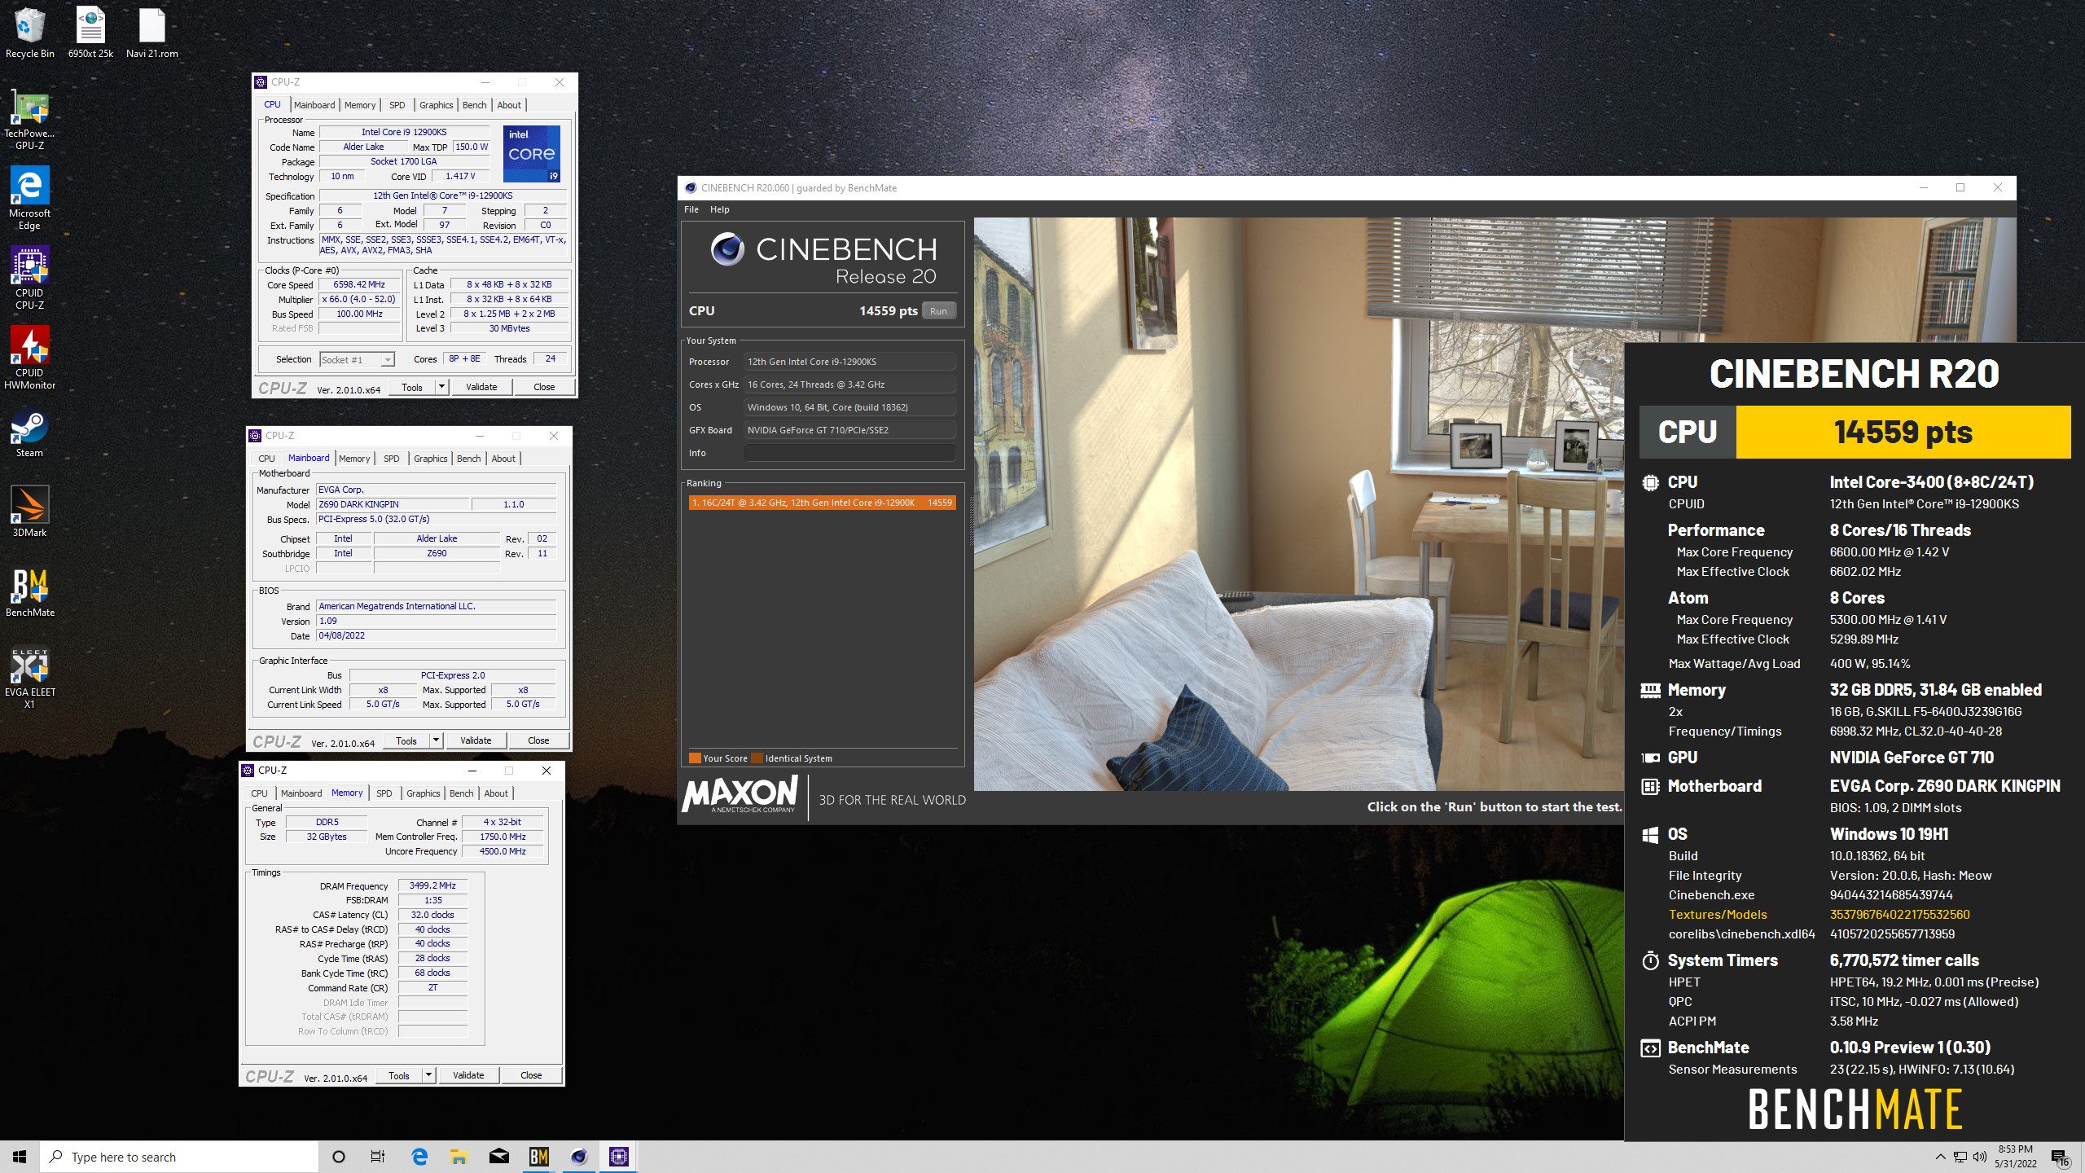Screen dimensions: 2085x1173
Task: Open Task View in taskbar
Action: click(x=378, y=1157)
